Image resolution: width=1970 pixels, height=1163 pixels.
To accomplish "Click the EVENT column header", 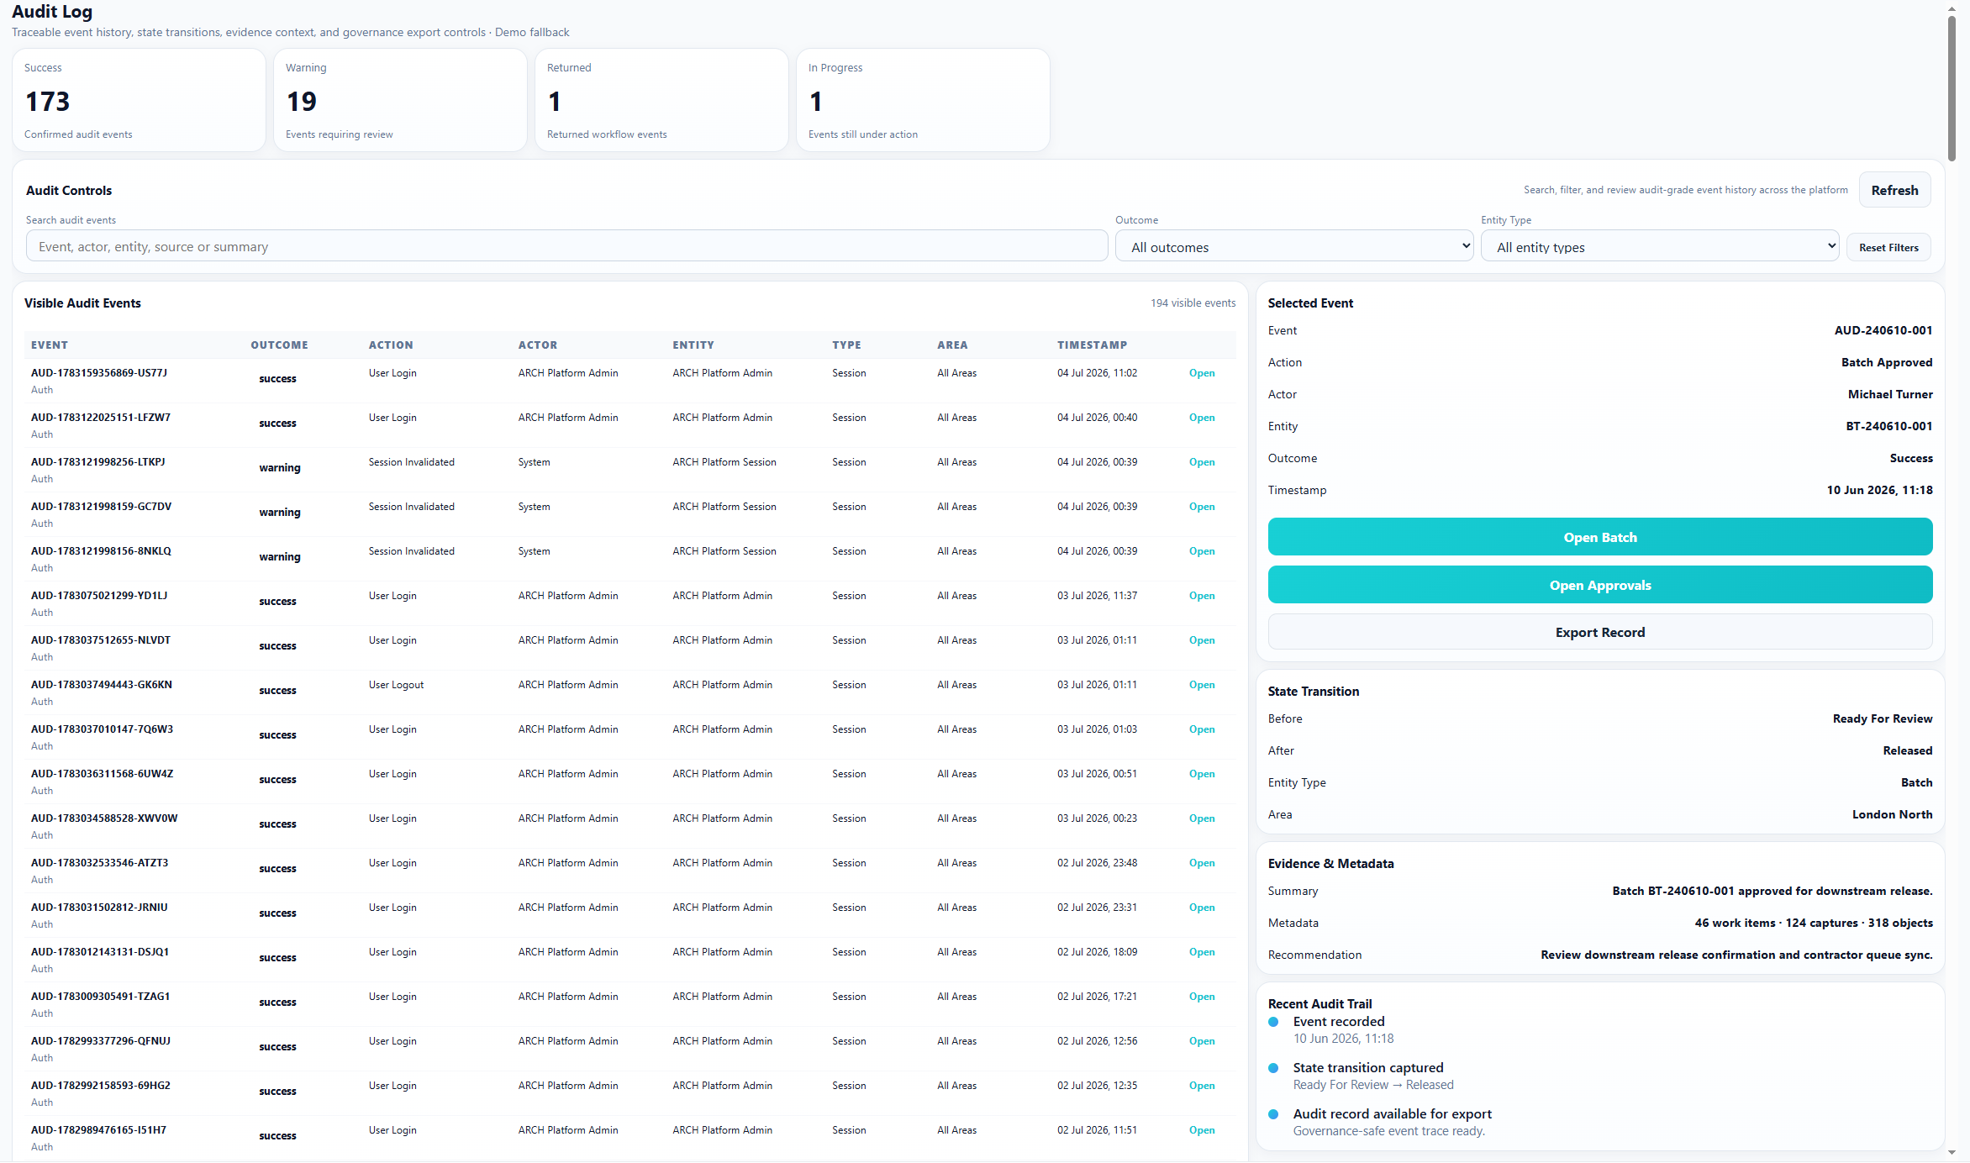I will (50, 345).
